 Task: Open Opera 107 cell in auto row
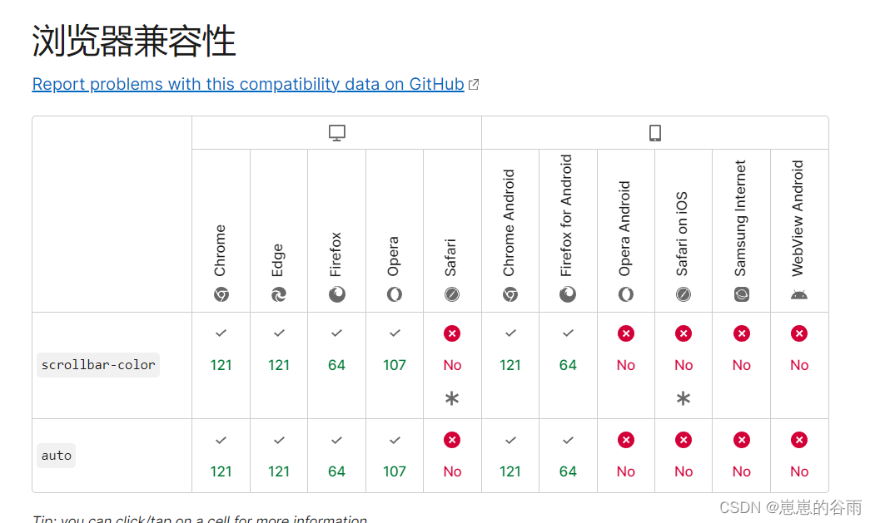coord(395,456)
